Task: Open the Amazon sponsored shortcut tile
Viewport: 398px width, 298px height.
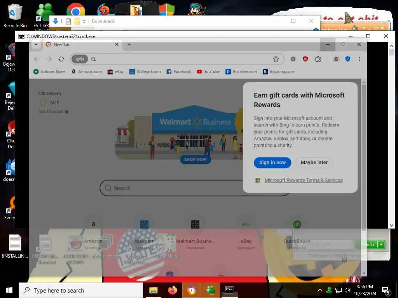Action: 93,232
